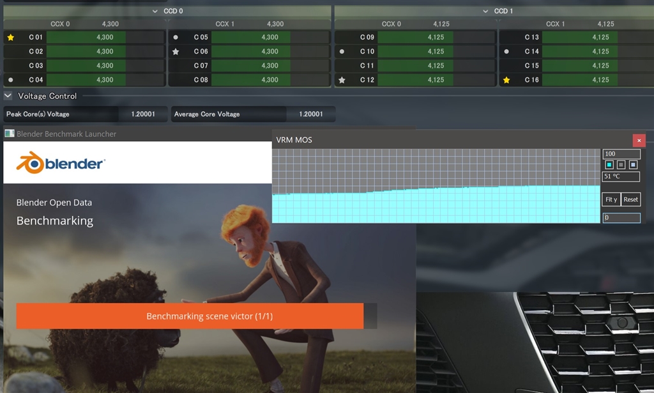Click the CCD 0 CCX 1 header value 4,300
Screen dimensions: 654x393
pyautogui.click(x=275, y=24)
